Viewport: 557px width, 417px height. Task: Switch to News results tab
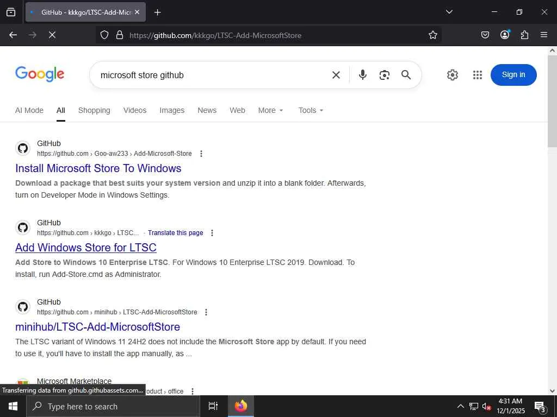click(x=207, y=110)
